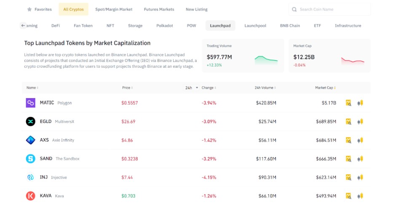Image resolution: width=393 pixels, height=213 pixels.
Task: Click the $12.25B market cap value
Action: coord(304,57)
